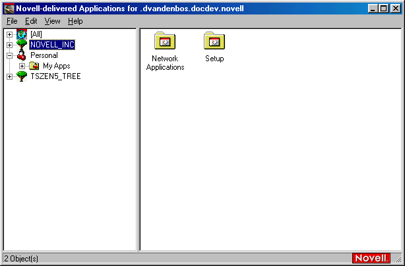Screen dimensions: 405x266
Task: Select the My Apps tree label
Action: (57, 66)
